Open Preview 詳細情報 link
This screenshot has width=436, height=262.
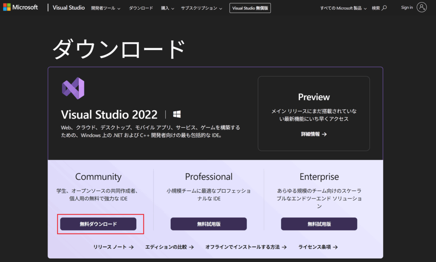pyautogui.click(x=314, y=134)
